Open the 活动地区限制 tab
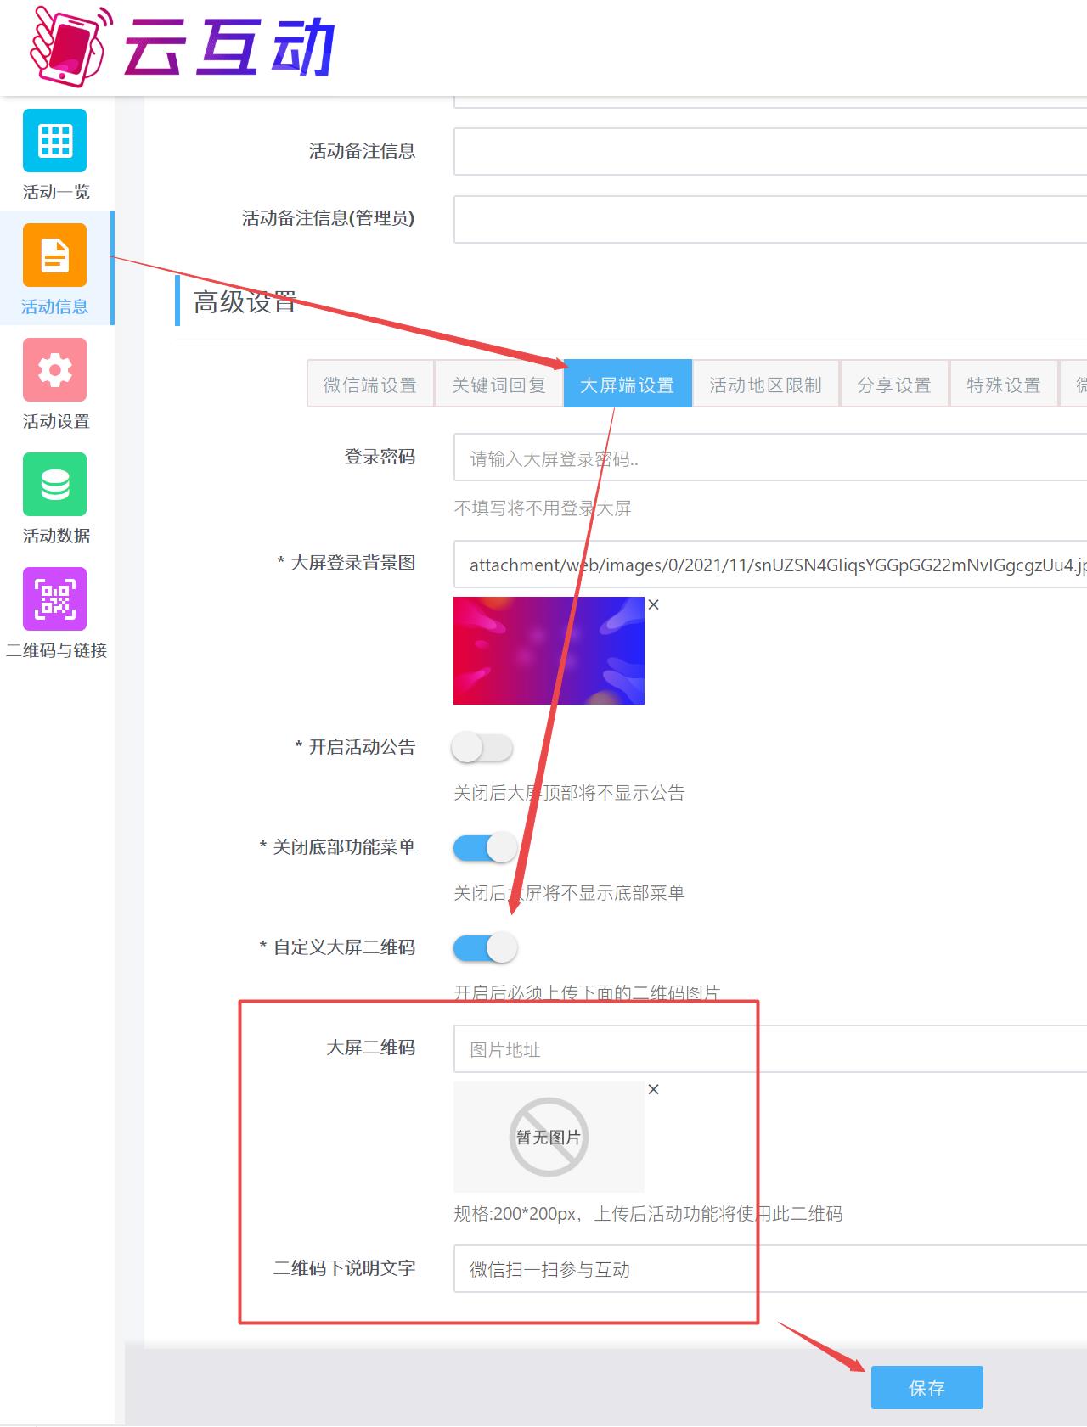 [765, 385]
